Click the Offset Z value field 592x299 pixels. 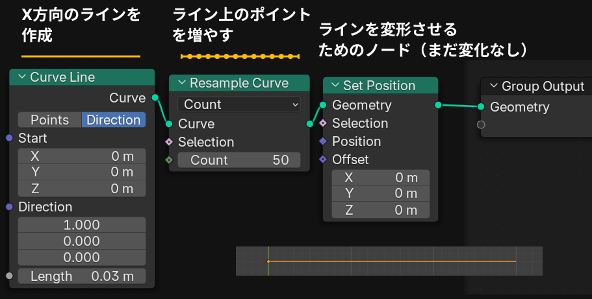(x=381, y=210)
